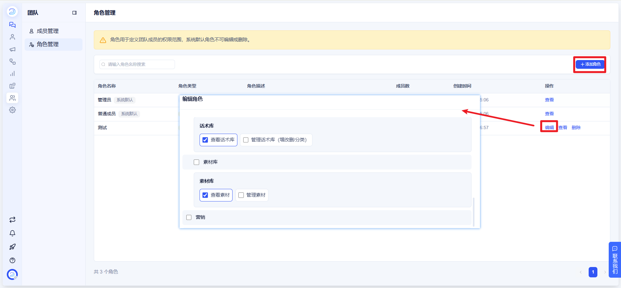Collapse the 团队 panel with toggle icon
Viewport: 621px width, 288px height.
coord(74,13)
